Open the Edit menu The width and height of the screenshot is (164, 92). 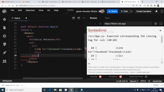coord(20,10)
